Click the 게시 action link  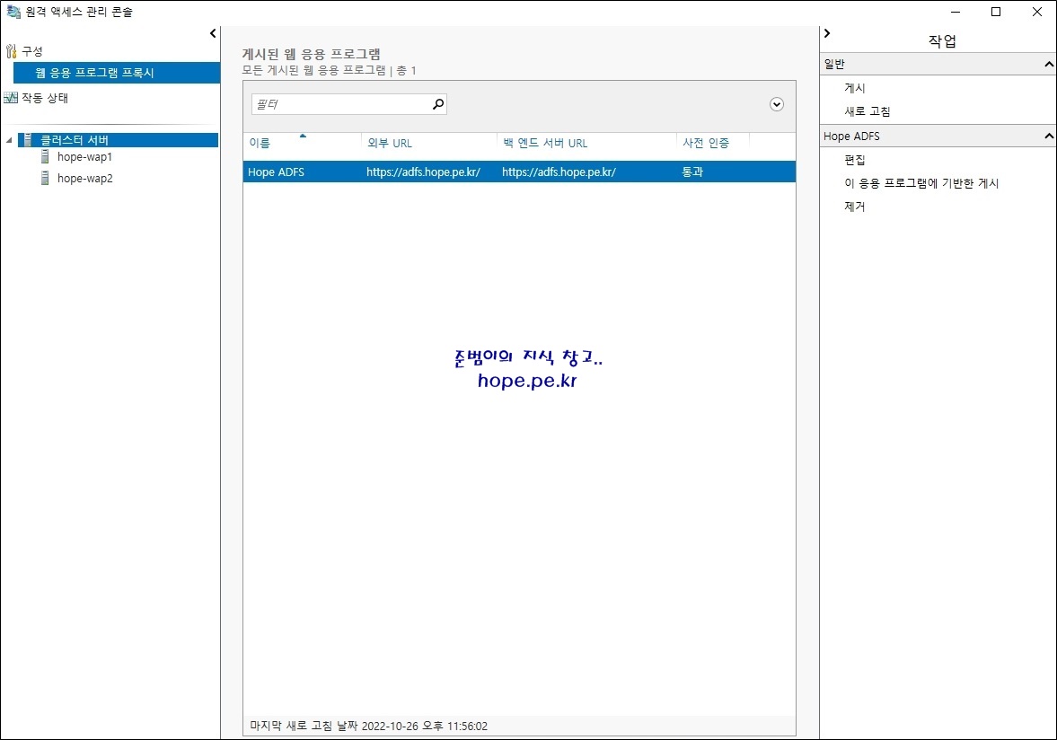854,88
